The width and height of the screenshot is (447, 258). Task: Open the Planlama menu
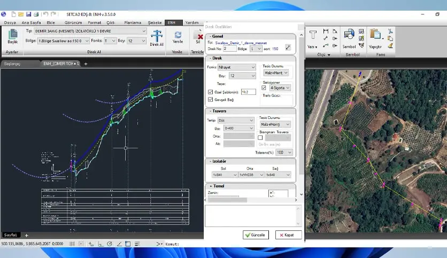coord(133,22)
